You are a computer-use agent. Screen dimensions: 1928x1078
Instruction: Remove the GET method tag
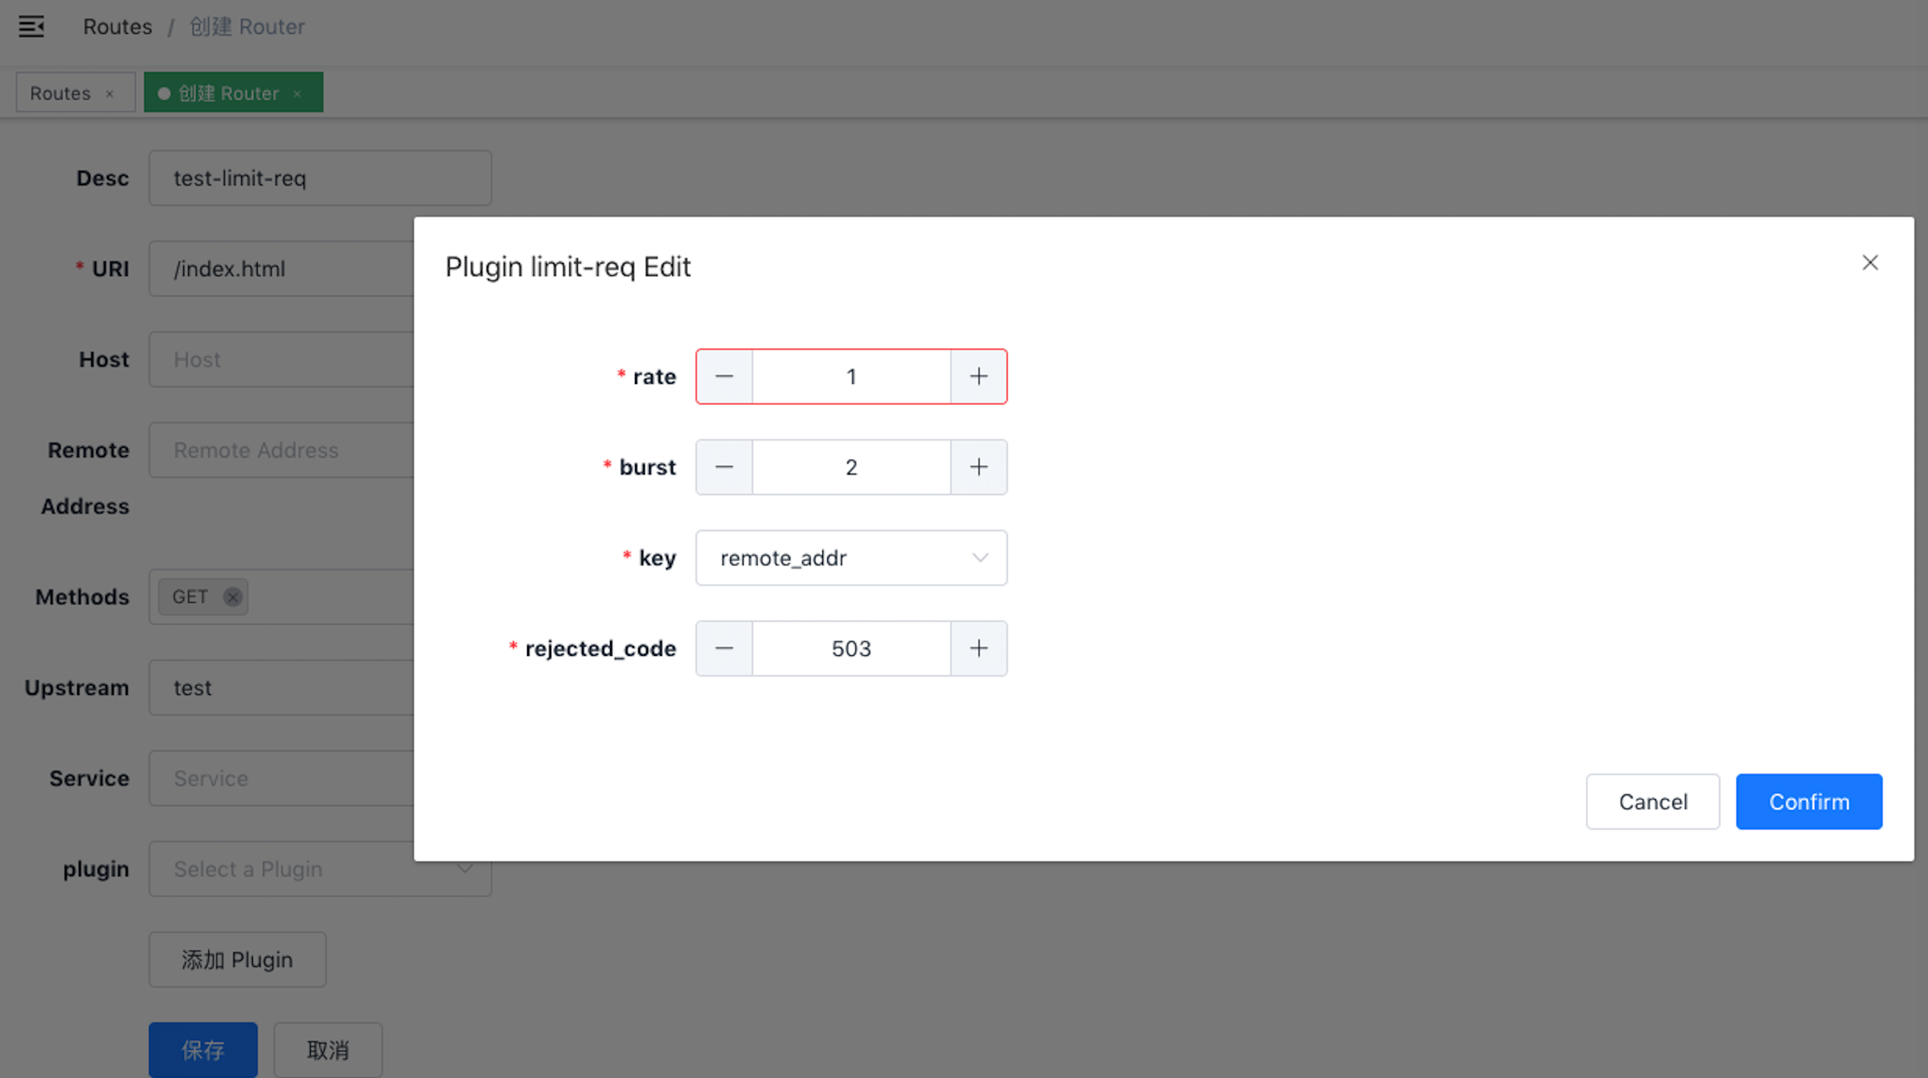click(x=233, y=597)
